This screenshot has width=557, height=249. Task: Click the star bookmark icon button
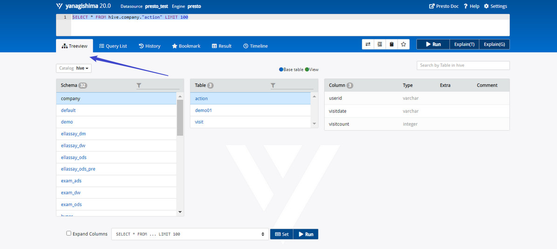404,44
